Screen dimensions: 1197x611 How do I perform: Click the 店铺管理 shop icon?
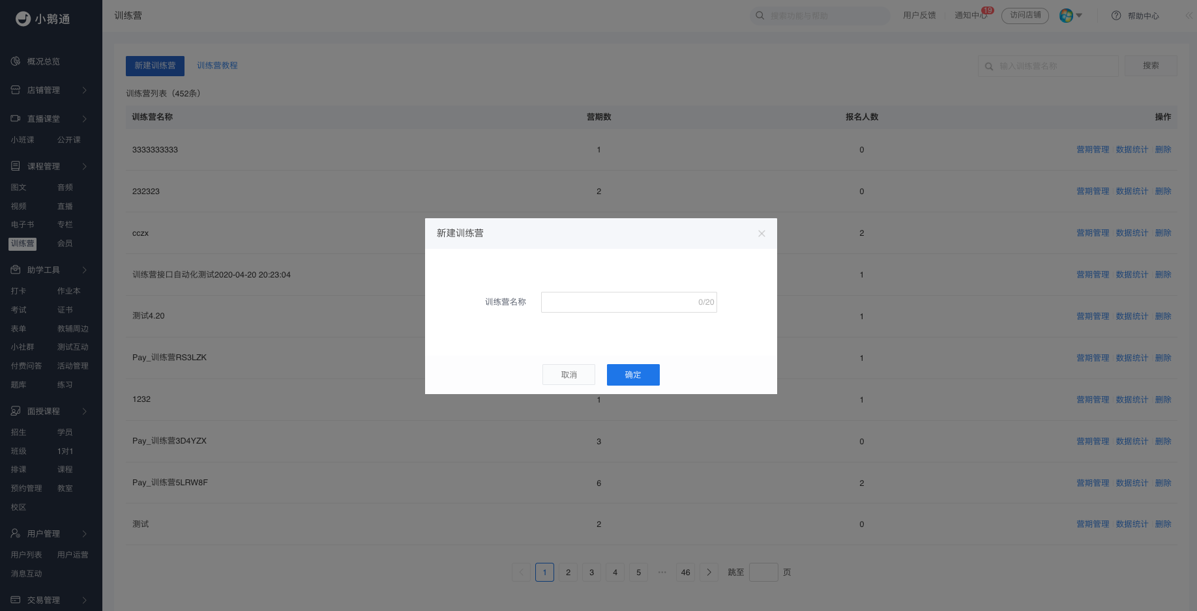[16, 90]
